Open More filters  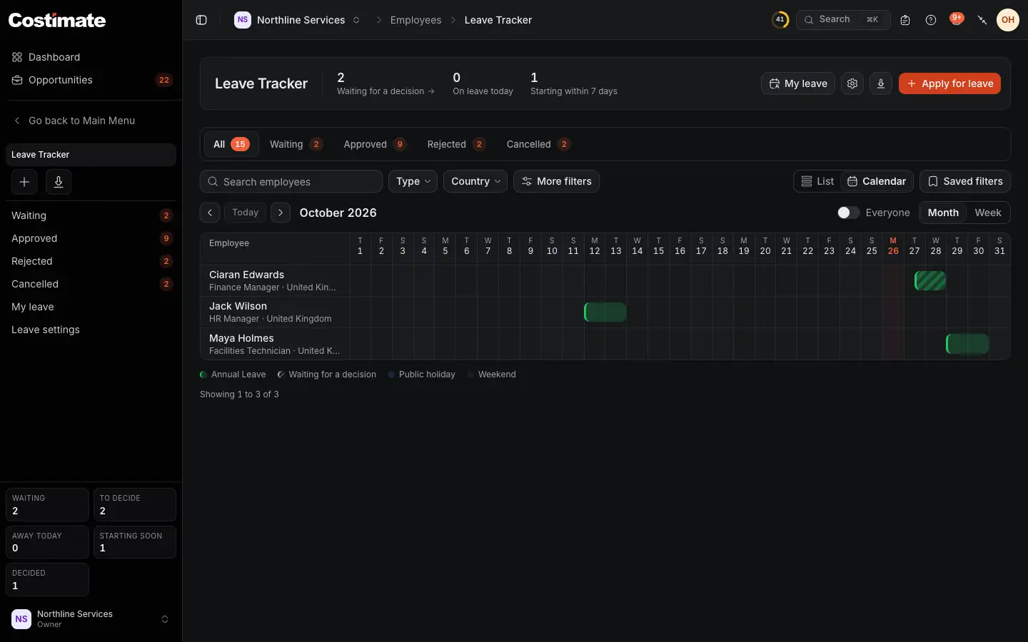(557, 181)
